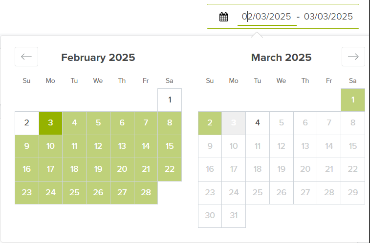Click the March 2025 month heading
This screenshot has width=370, height=243.
[281, 58]
